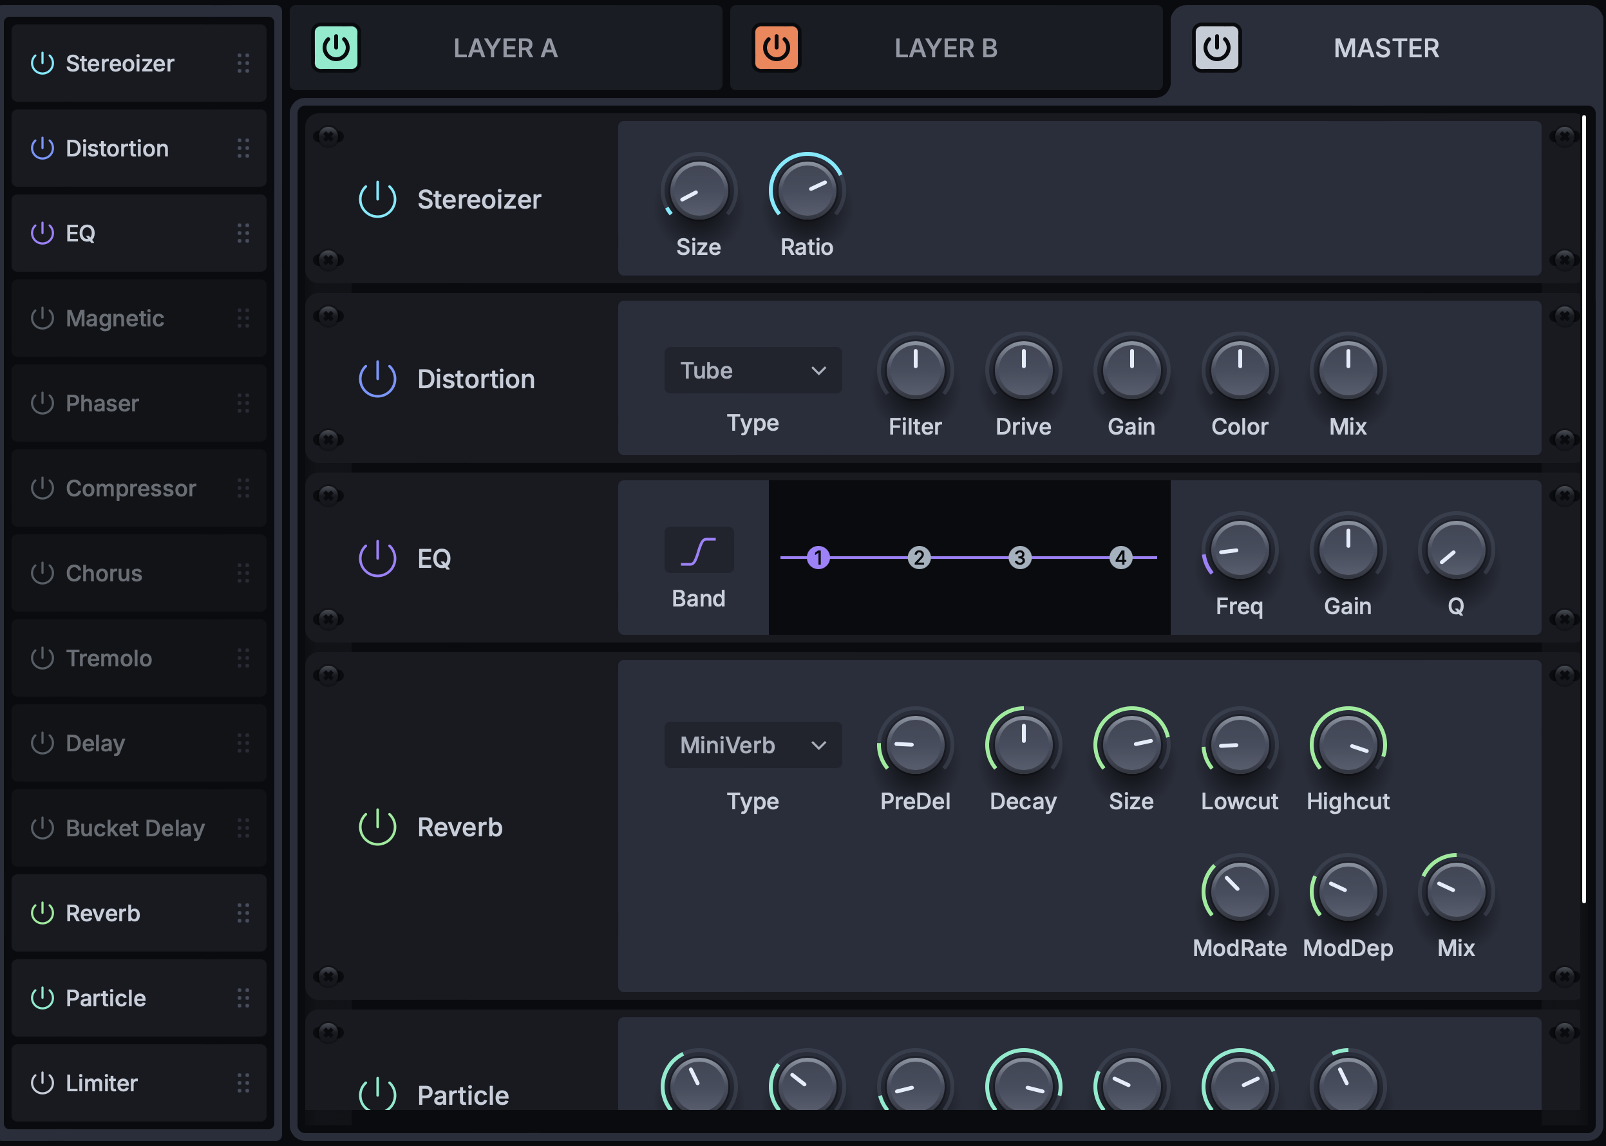Click the Particle drag handle in the sidebar
Viewport: 1606px width, 1146px height.
(243, 998)
